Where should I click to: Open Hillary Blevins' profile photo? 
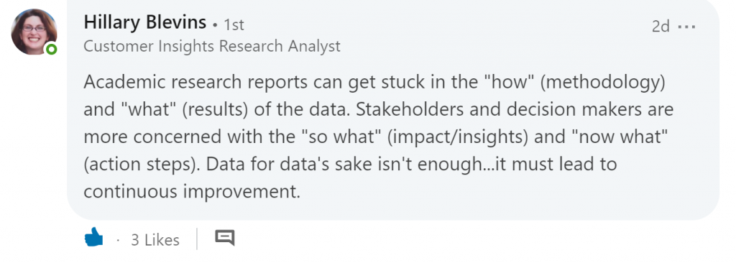pyautogui.click(x=33, y=32)
